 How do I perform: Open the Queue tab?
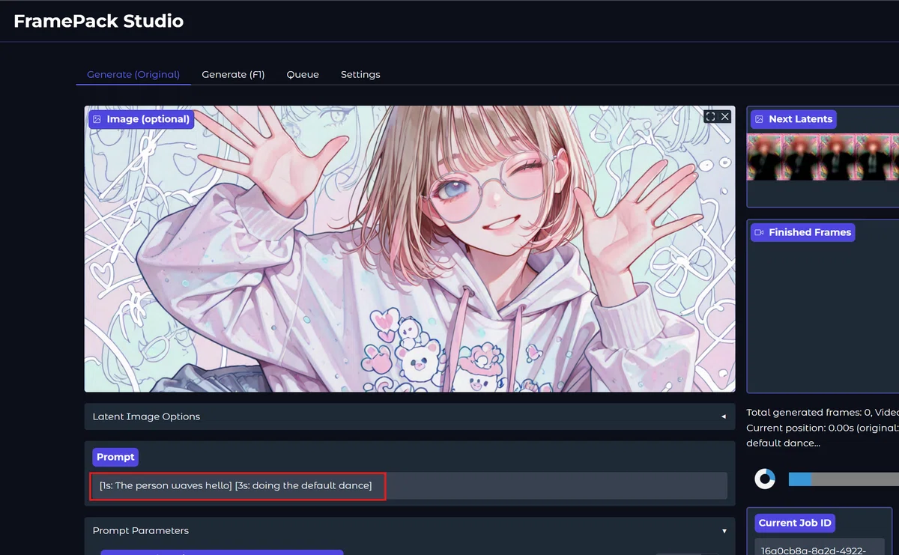[303, 74]
